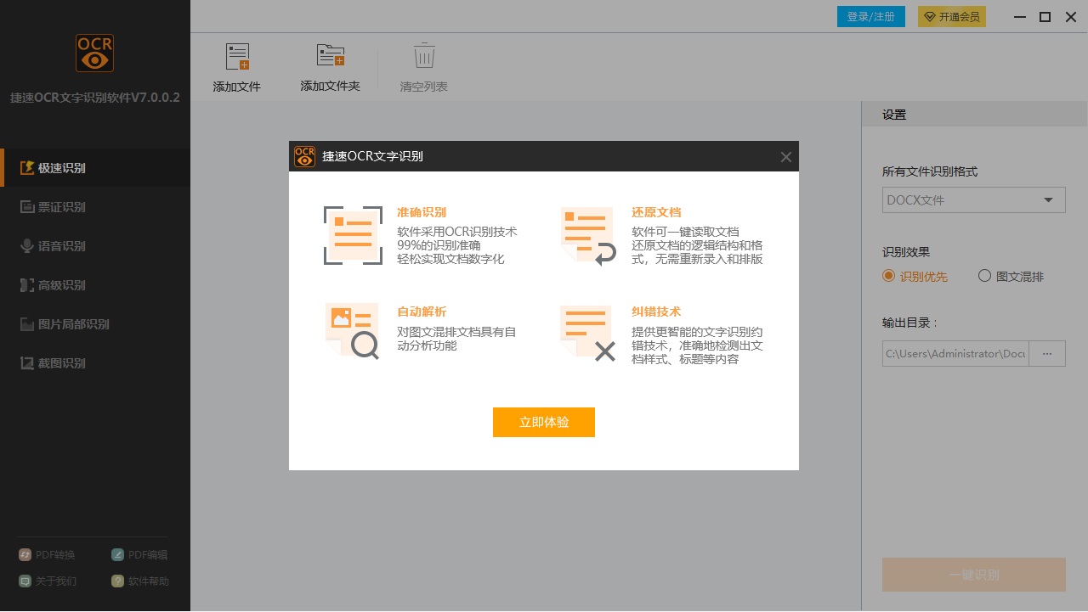Enable 图文混排 output mode
This screenshot has height=612, width=1088.
pos(984,276)
